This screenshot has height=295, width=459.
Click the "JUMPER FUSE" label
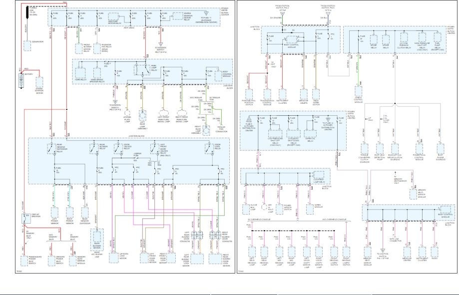137,154
